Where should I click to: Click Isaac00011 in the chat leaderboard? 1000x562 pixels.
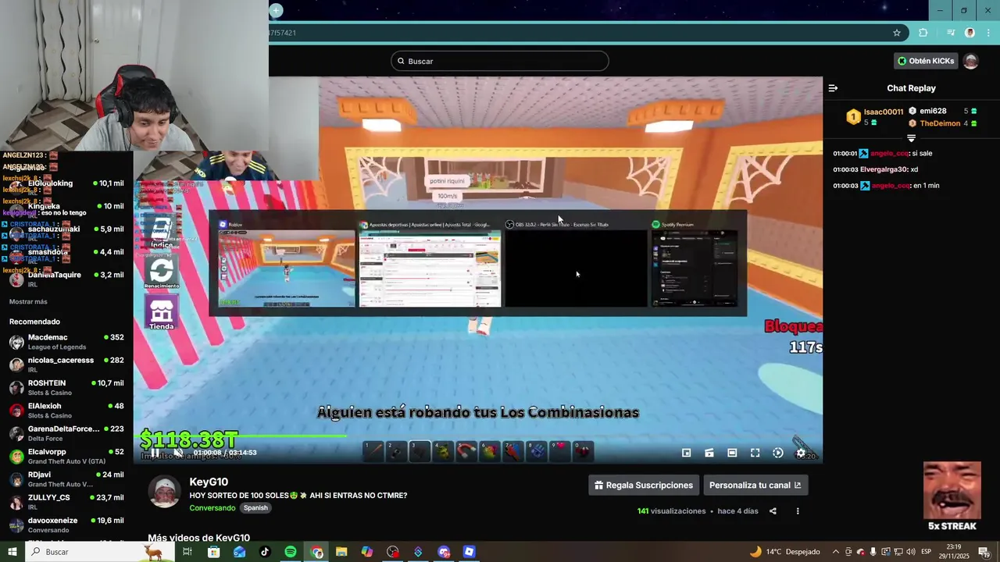(x=884, y=112)
